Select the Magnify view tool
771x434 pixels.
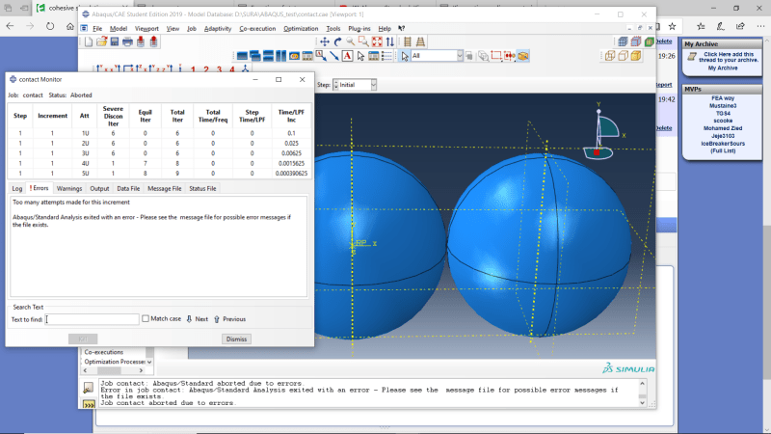pyautogui.click(x=351, y=41)
